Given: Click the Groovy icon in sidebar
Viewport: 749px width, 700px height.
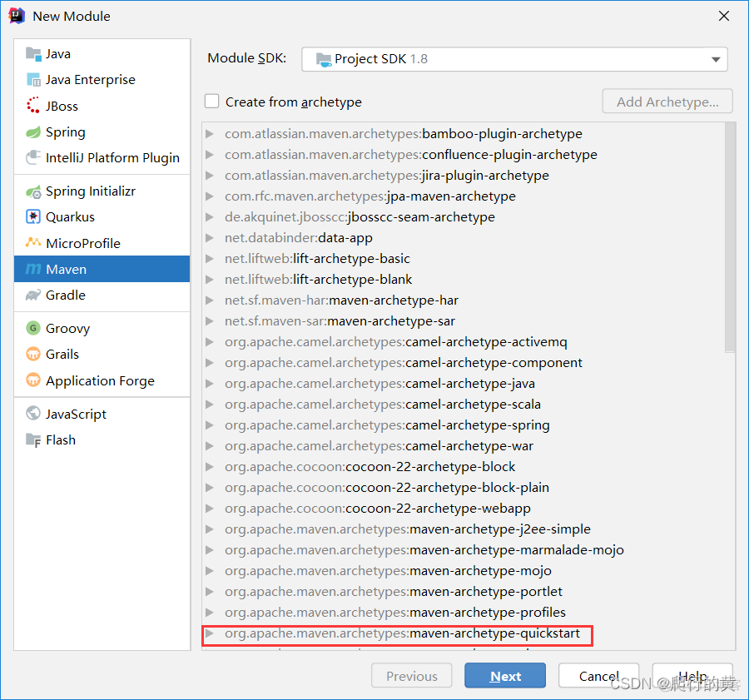Looking at the screenshot, I should (33, 329).
